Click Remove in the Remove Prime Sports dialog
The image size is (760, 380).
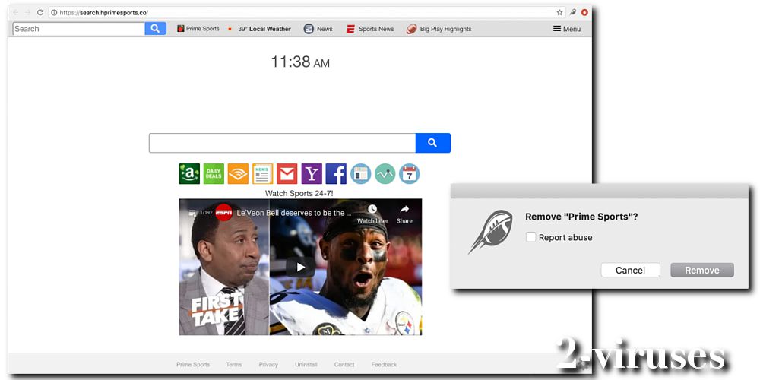click(x=701, y=270)
